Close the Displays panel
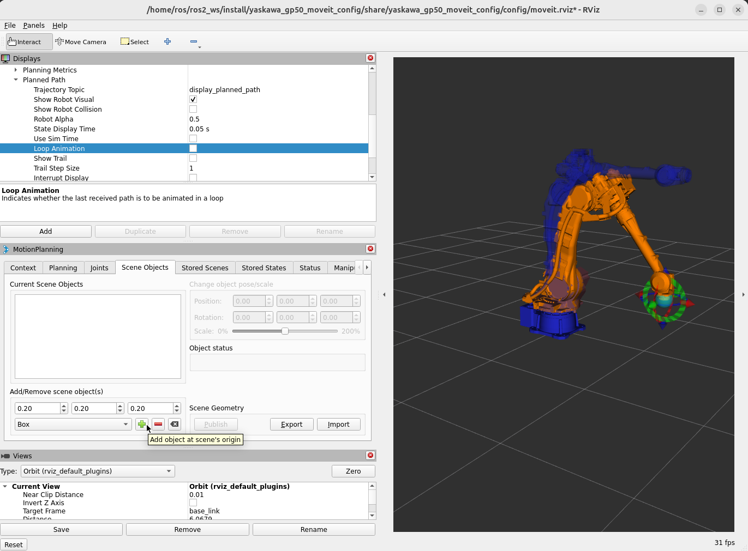 [370, 58]
